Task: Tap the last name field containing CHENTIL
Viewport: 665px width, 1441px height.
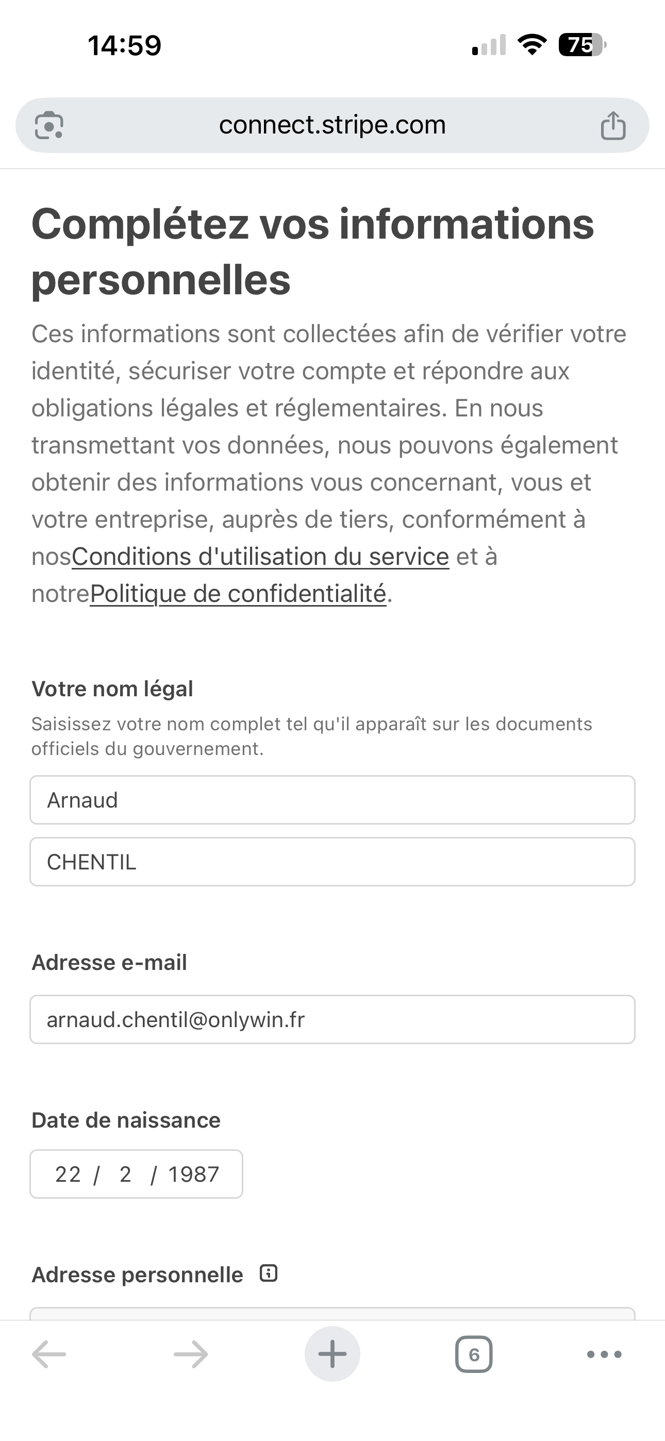Action: point(332,862)
